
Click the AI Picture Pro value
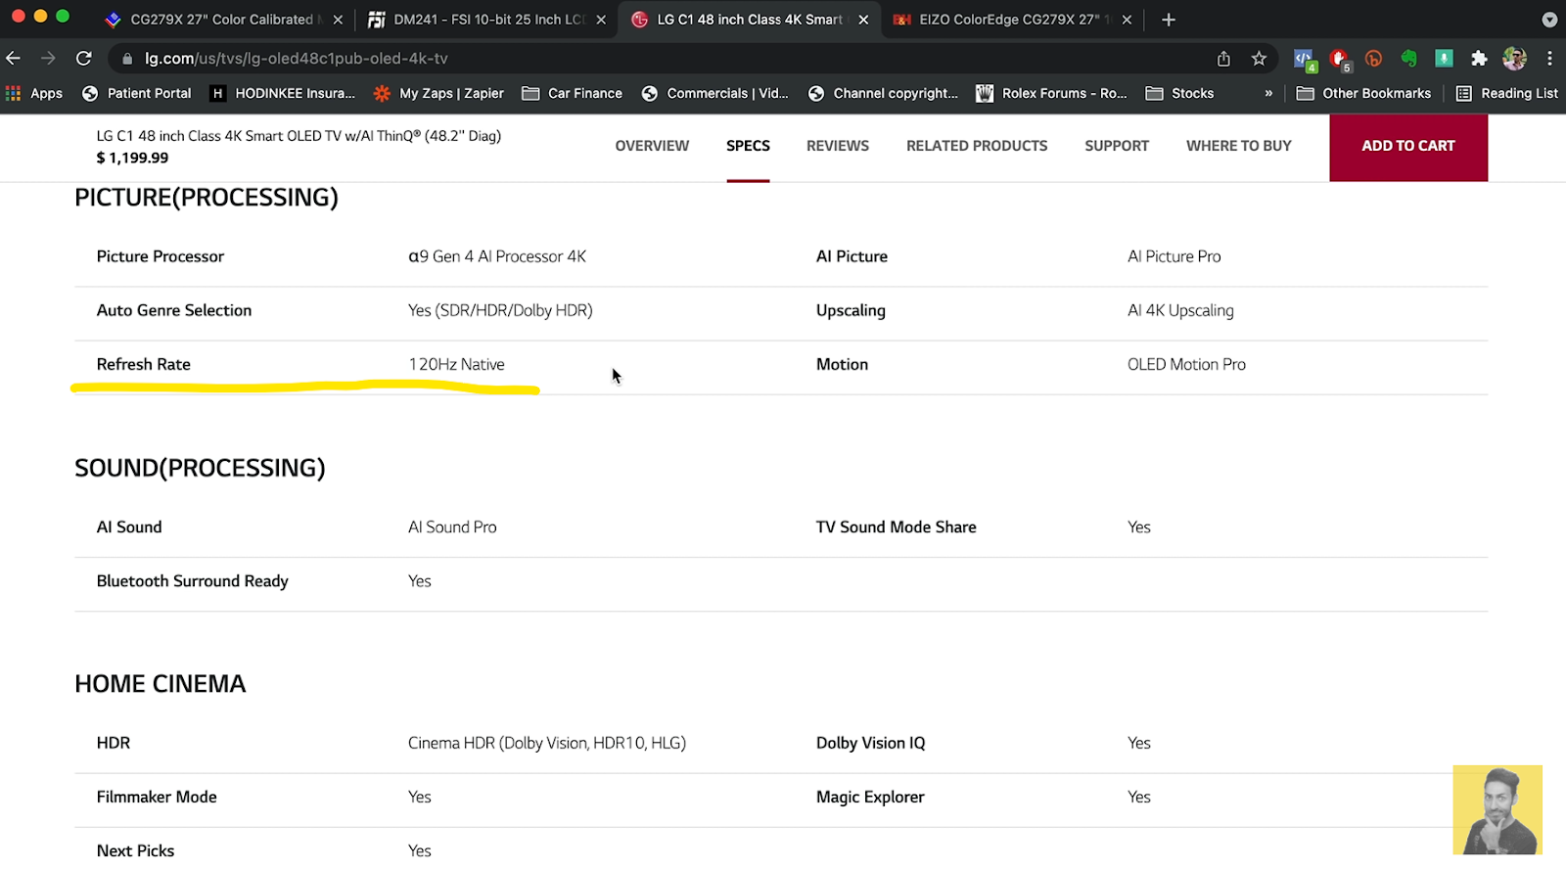(1174, 256)
